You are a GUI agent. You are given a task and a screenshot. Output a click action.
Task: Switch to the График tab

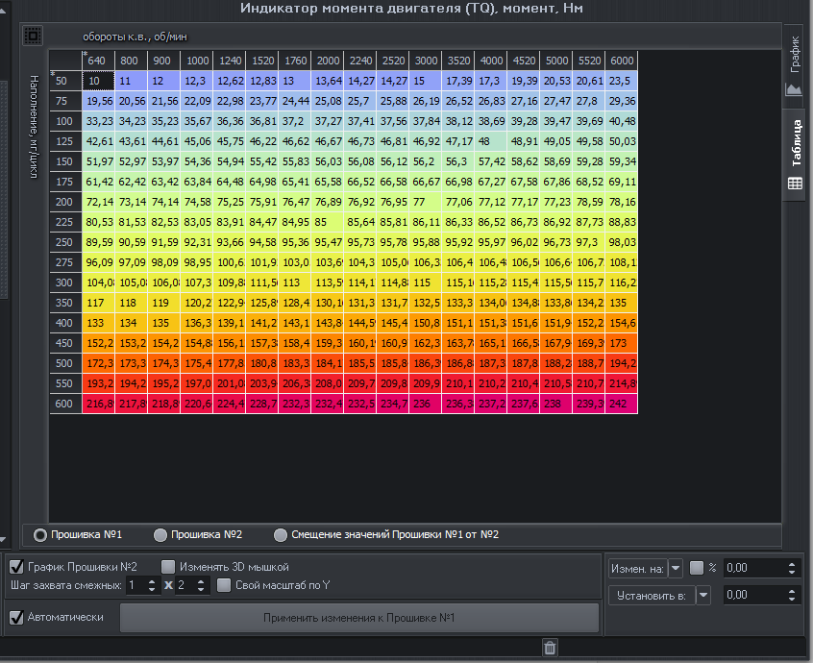(795, 56)
